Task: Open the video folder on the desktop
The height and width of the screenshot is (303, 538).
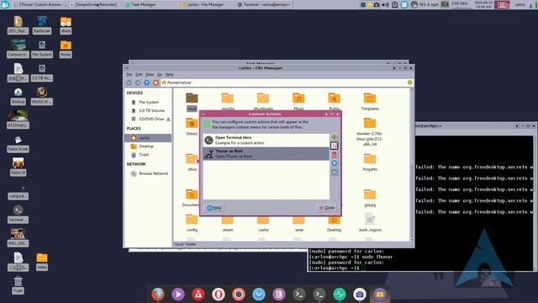Action: pyautogui.click(x=42, y=262)
